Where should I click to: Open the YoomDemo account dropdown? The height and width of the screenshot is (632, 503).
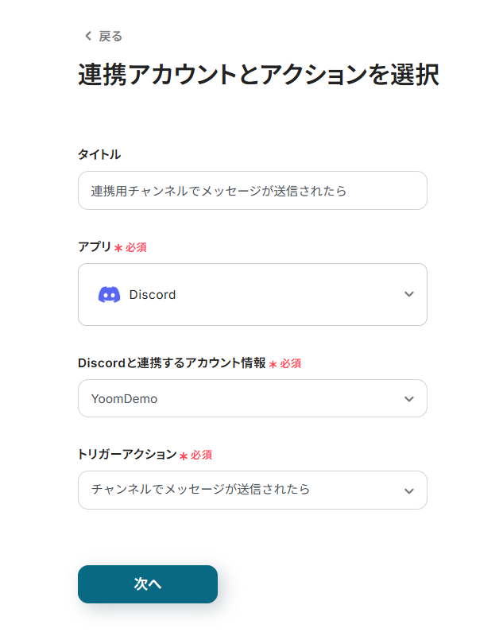coord(253,398)
